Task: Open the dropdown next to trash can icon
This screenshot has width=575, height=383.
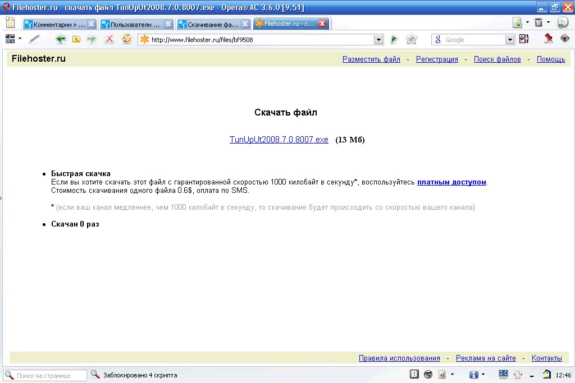Action: click(548, 22)
